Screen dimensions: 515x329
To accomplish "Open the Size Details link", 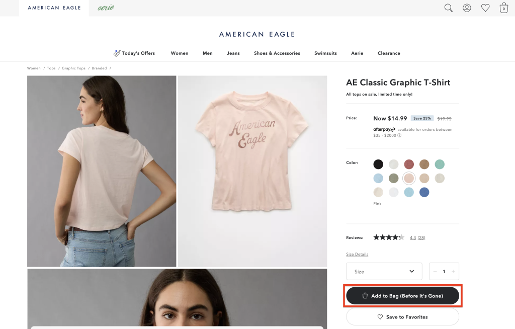I will click(357, 254).
